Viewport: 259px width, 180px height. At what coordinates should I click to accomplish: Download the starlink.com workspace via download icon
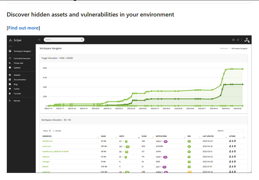point(232,141)
